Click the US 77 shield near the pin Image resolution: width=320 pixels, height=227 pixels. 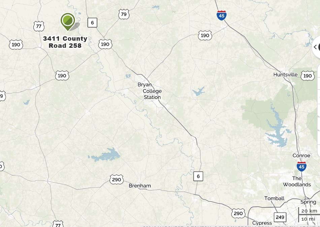[x=39, y=26]
